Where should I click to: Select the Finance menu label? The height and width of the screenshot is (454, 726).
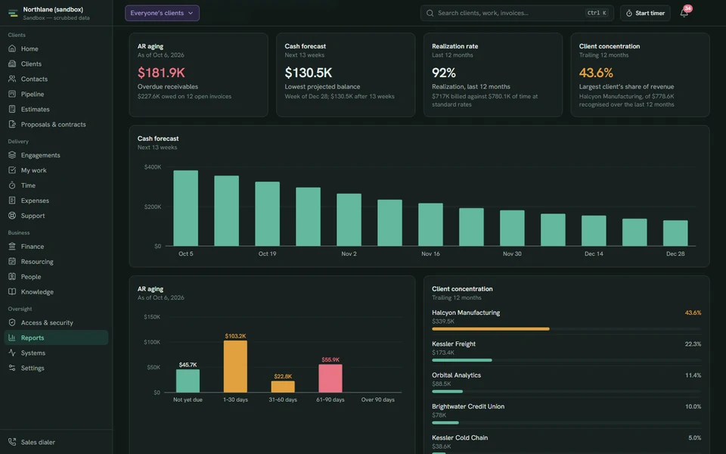[x=33, y=247]
